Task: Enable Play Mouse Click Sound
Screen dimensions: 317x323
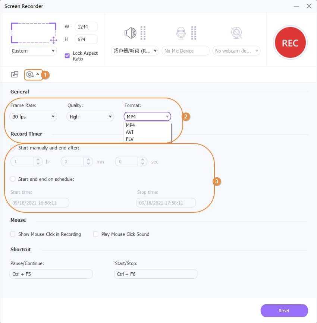Action: [x=96, y=234]
